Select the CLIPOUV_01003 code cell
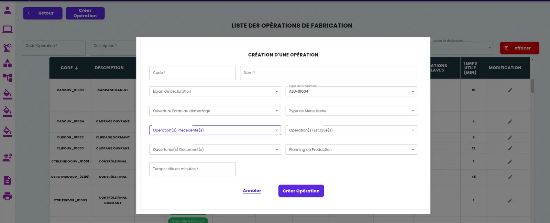 click(x=70, y=148)
